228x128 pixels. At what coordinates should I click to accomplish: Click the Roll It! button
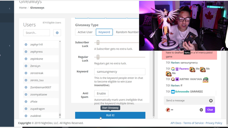coord(110,115)
